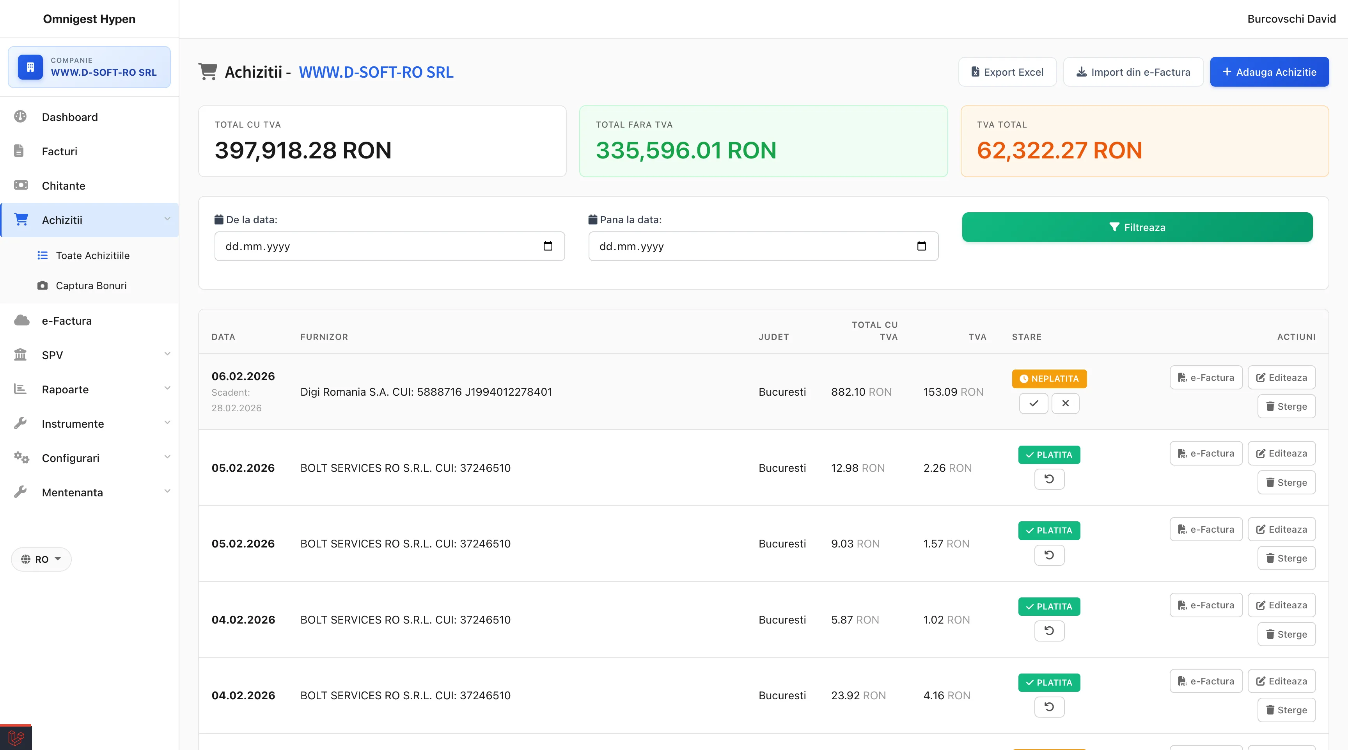
Task: Open the RO language dropdown
Action: tap(41, 559)
